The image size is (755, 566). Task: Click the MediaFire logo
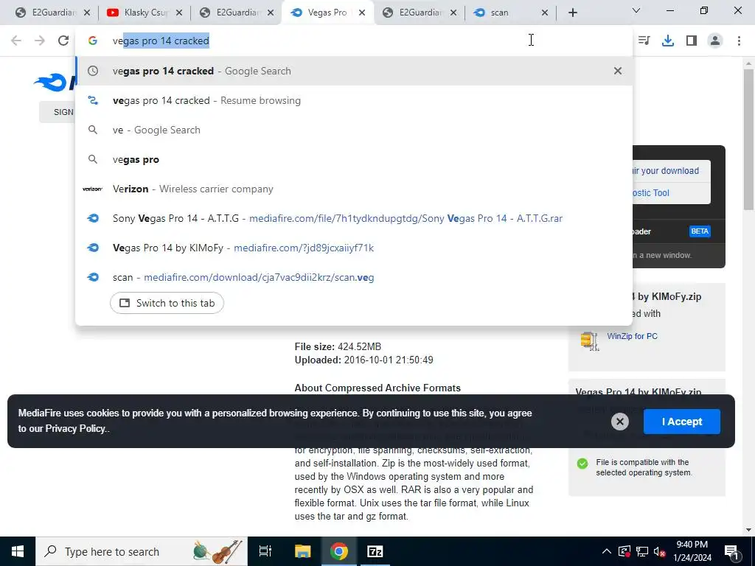(x=55, y=83)
